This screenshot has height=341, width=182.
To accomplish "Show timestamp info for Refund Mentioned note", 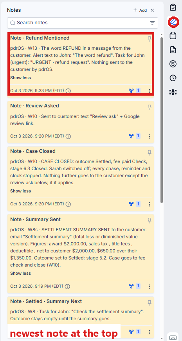I will 68,91.
